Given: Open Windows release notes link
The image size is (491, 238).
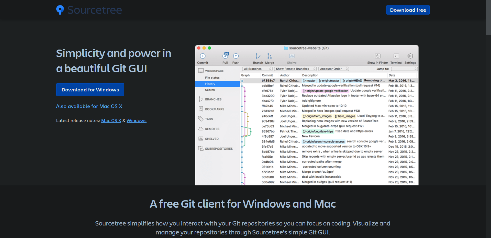Looking at the screenshot, I should click(x=137, y=121).
